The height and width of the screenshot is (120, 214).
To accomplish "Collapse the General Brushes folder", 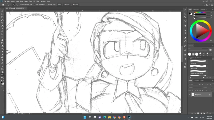I will click(189, 58).
